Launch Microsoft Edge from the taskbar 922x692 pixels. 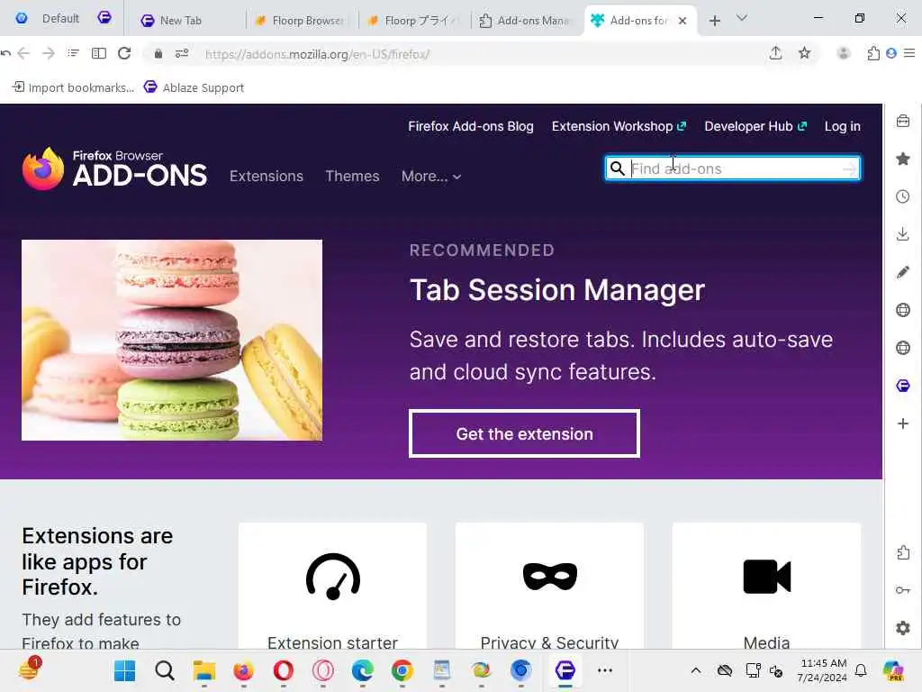(x=363, y=670)
